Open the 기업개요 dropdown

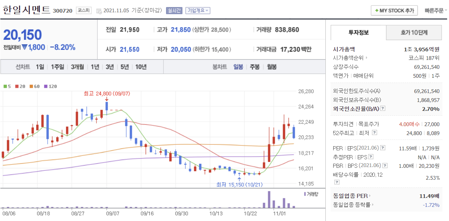pyautogui.click(x=198, y=10)
